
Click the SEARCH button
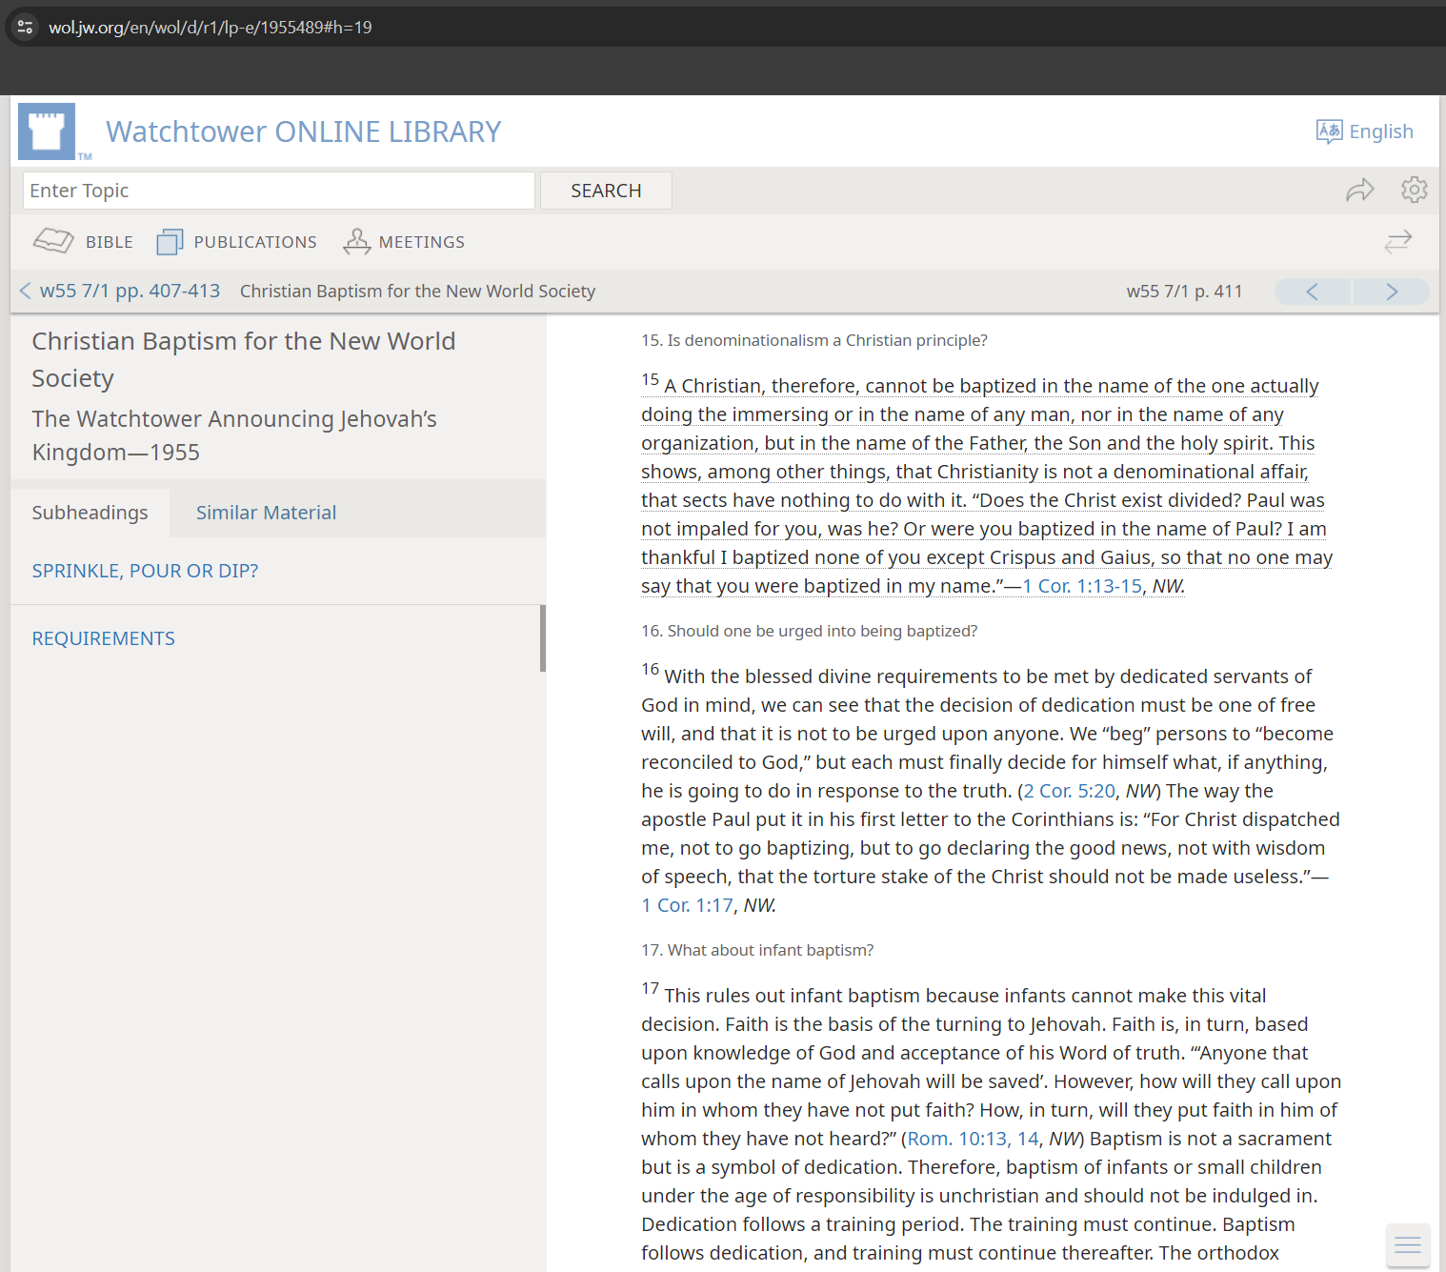tap(606, 191)
